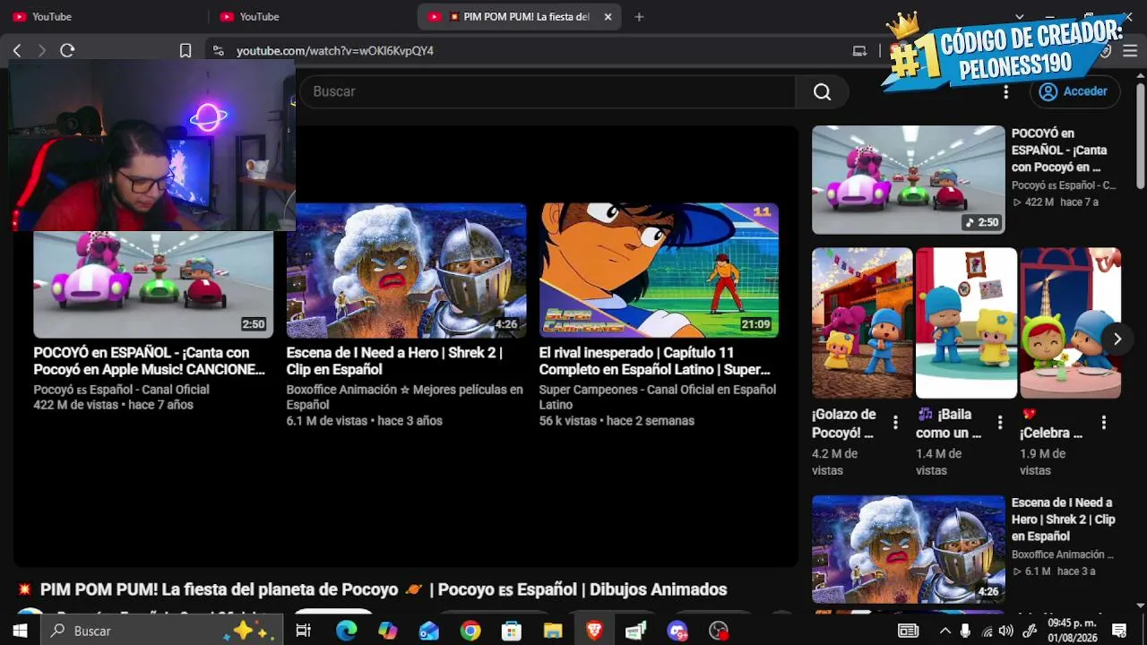Open the ¡Golazo de Pocoyó! shelf thumbnail
This screenshot has width=1147, height=645.
(862, 322)
